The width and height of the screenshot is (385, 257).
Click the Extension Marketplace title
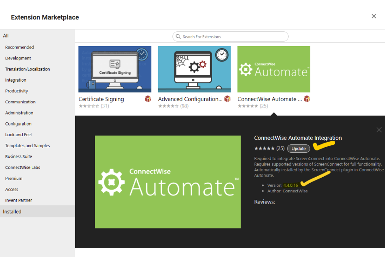coord(45,17)
